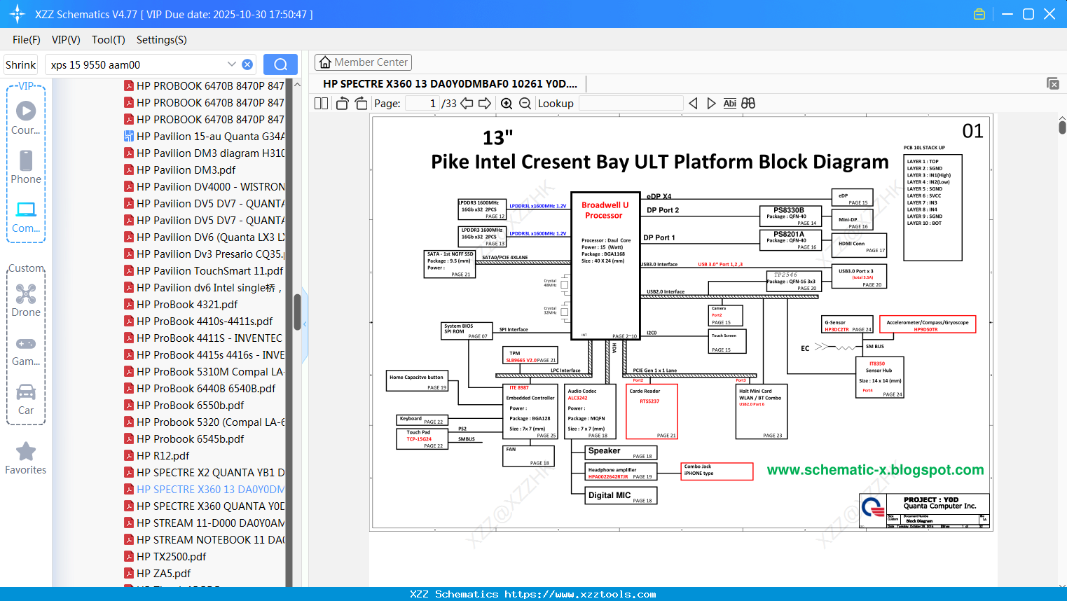Select the HP SPECTRE X360 13 document tab
This screenshot has width=1067, height=601.
tap(450, 83)
